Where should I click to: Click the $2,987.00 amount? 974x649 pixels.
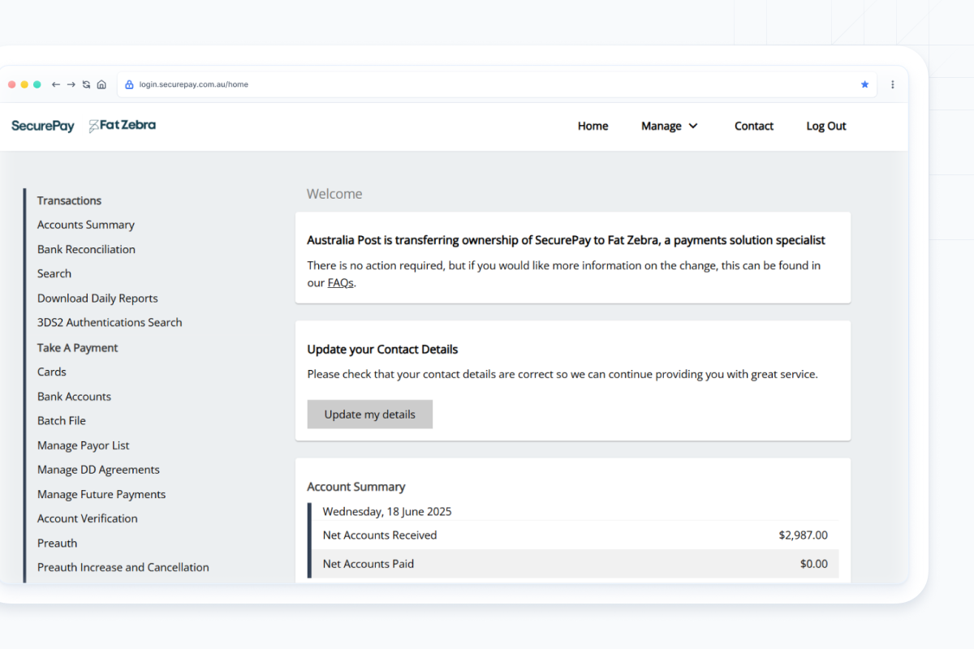click(x=803, y=535)
